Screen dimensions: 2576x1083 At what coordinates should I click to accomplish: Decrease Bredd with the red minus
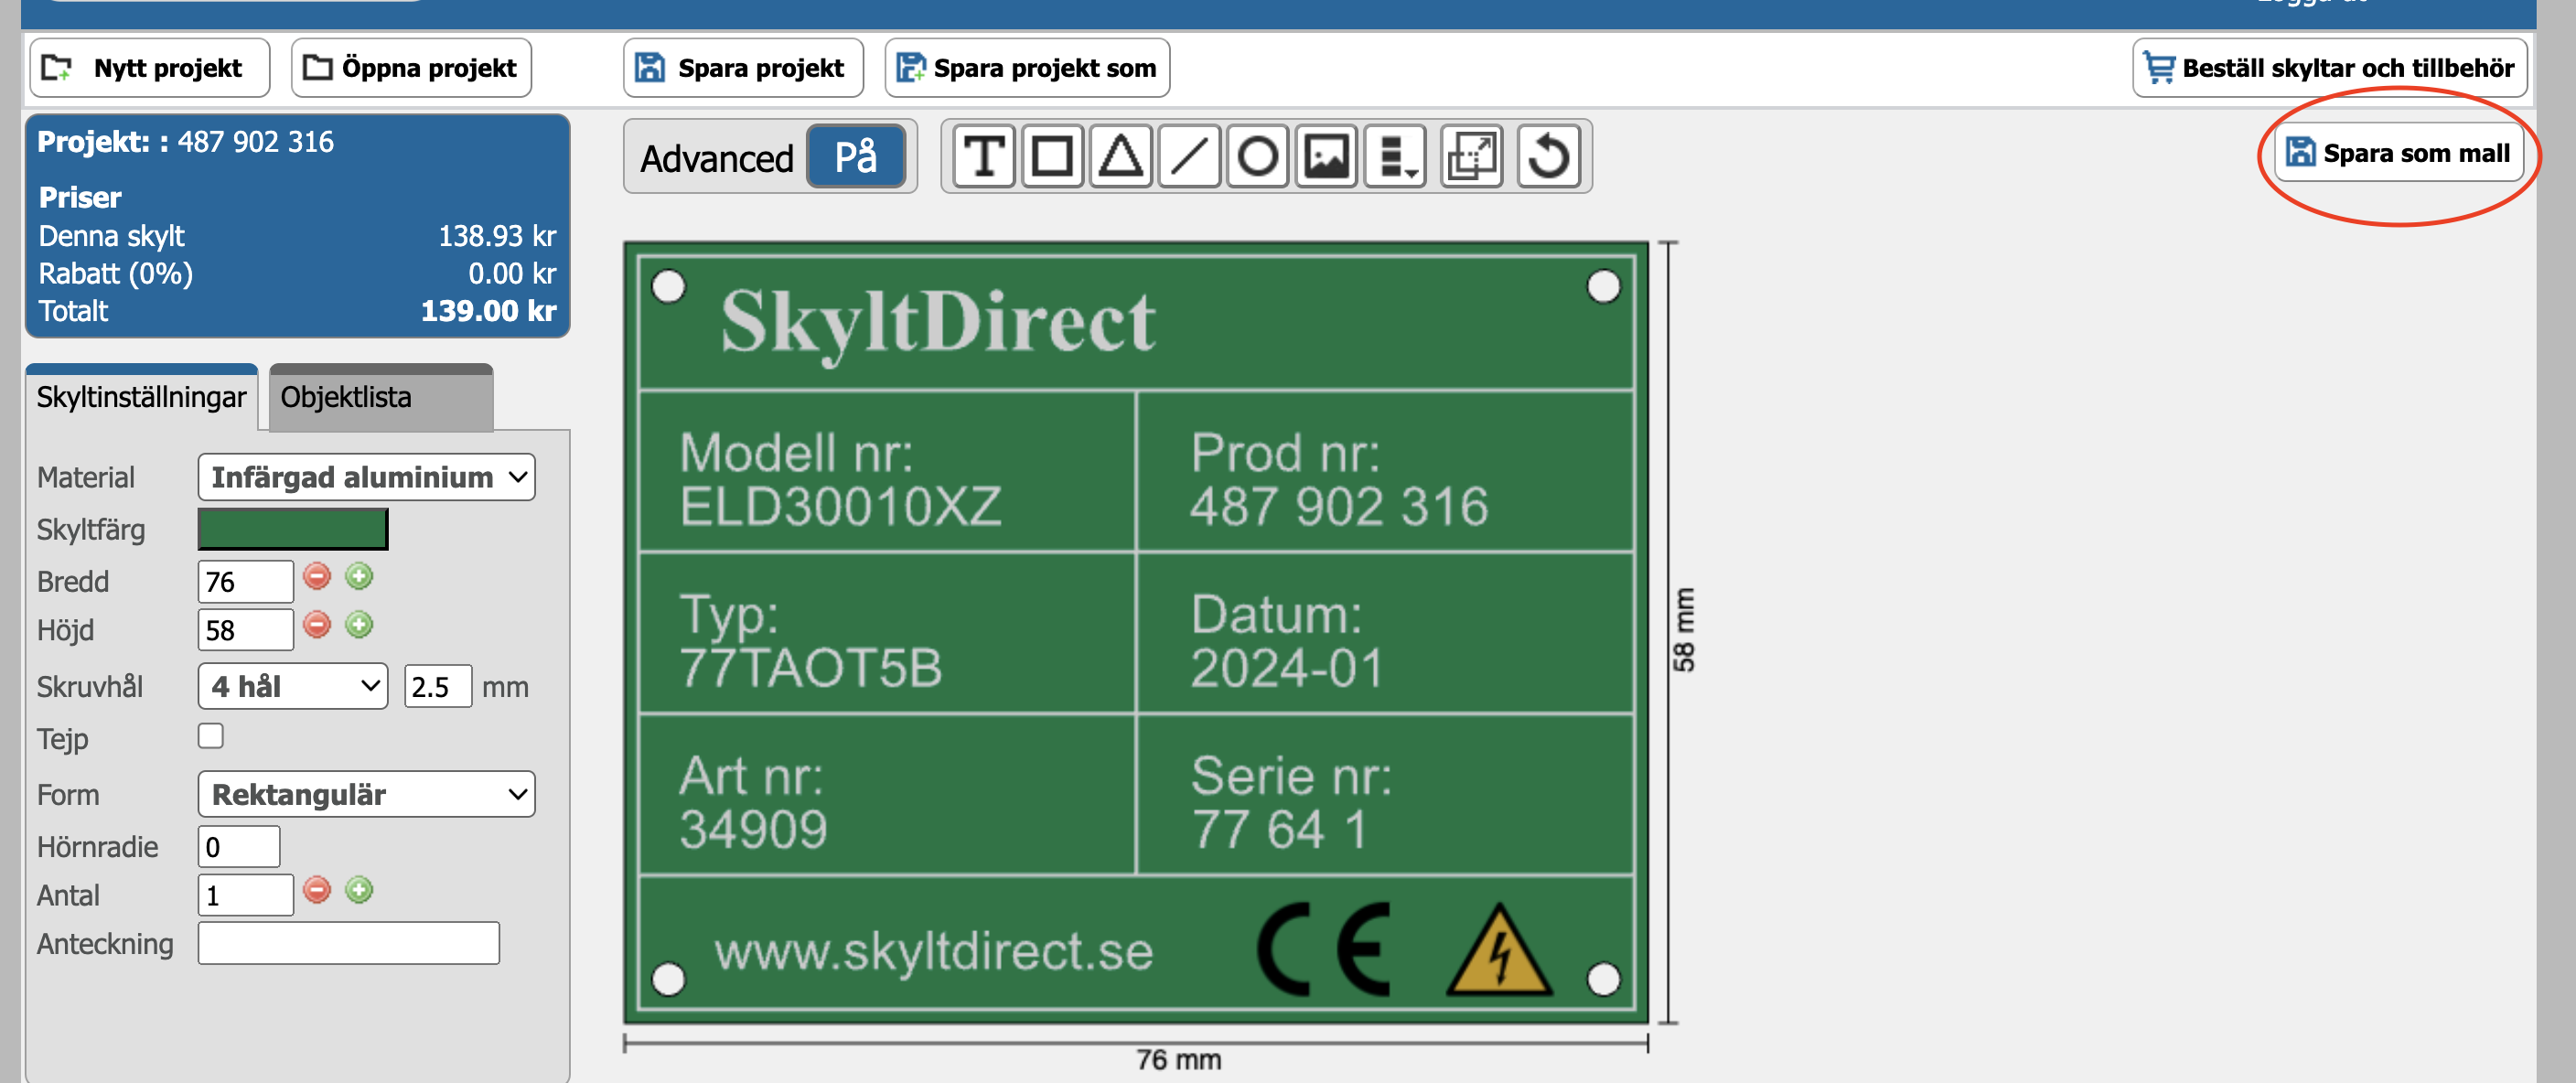317,576
